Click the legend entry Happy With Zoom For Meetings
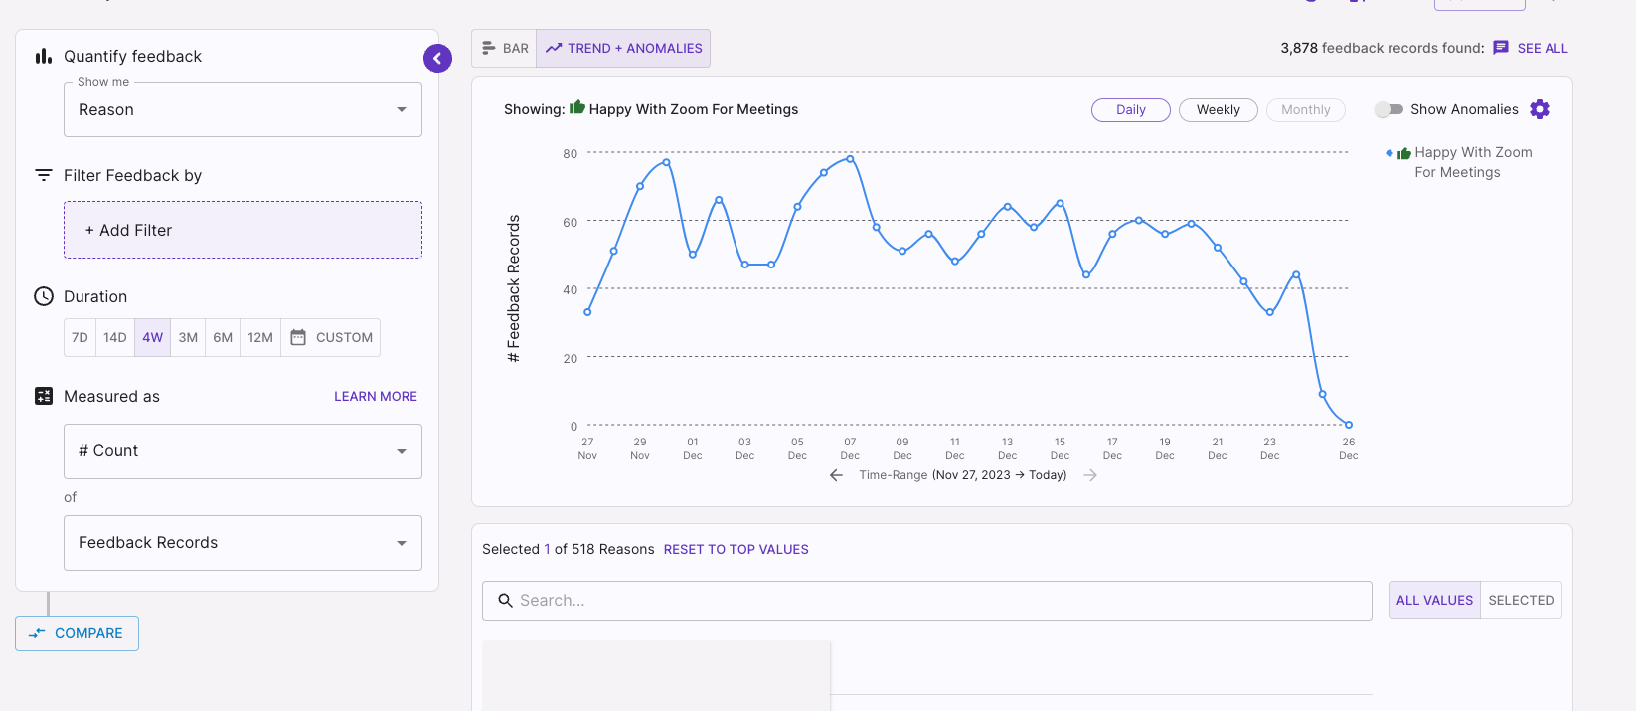This screenshot has width=1636, height=711. [x=1460, y=162]
